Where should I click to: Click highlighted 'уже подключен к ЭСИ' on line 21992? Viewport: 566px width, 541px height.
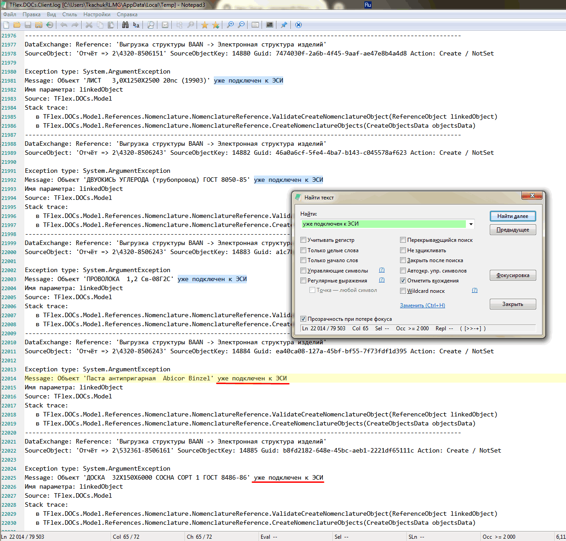click(289, 180)
